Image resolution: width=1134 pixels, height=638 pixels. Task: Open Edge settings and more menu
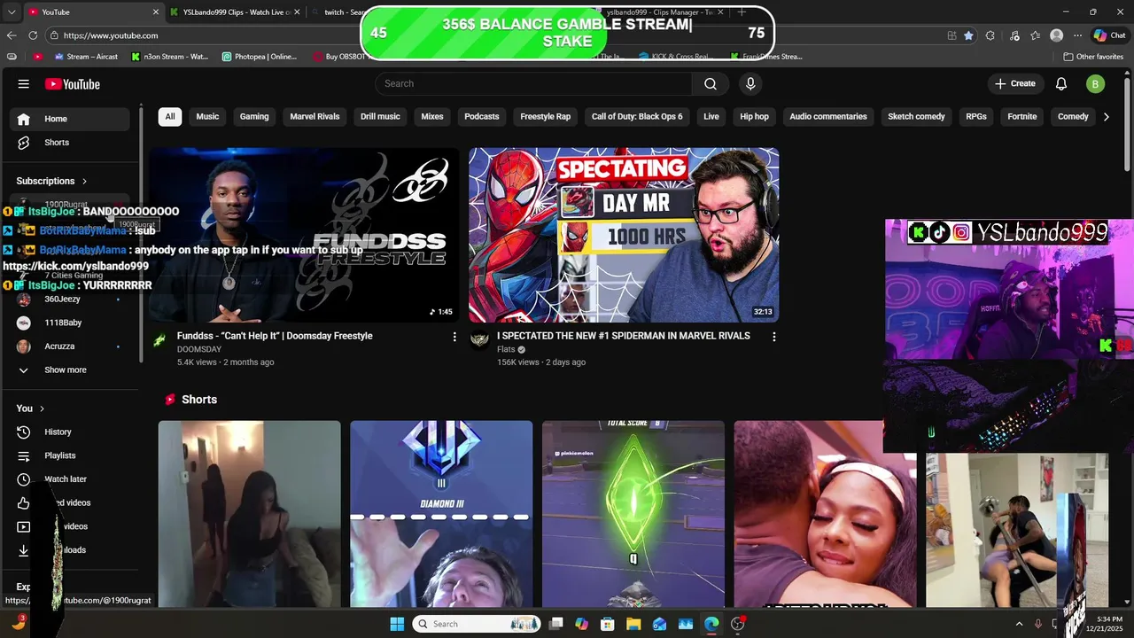1077,35
